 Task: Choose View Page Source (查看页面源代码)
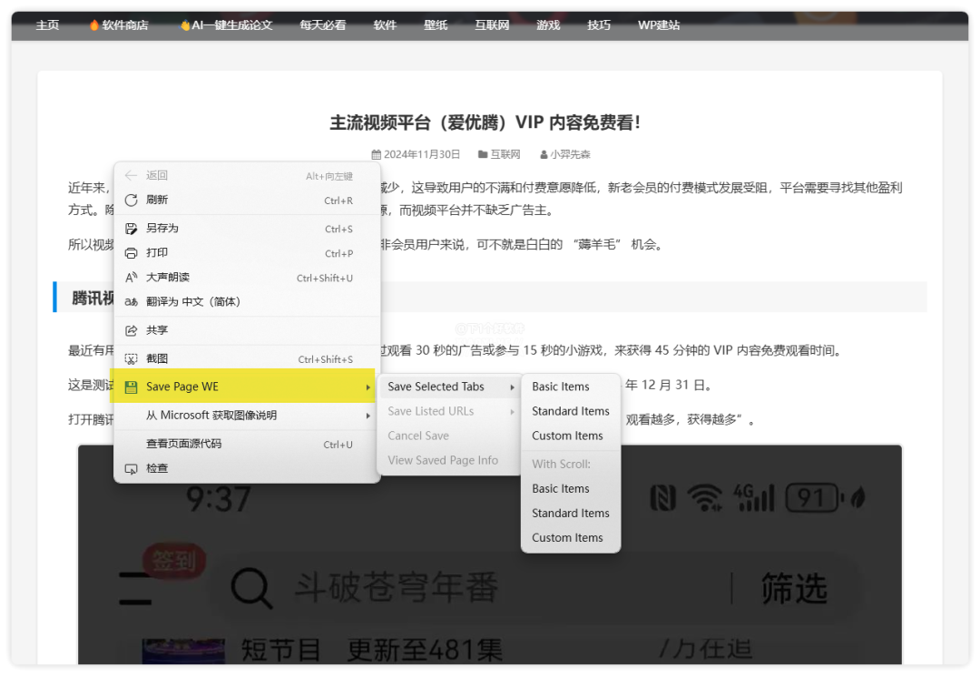[x=183, y=444]
